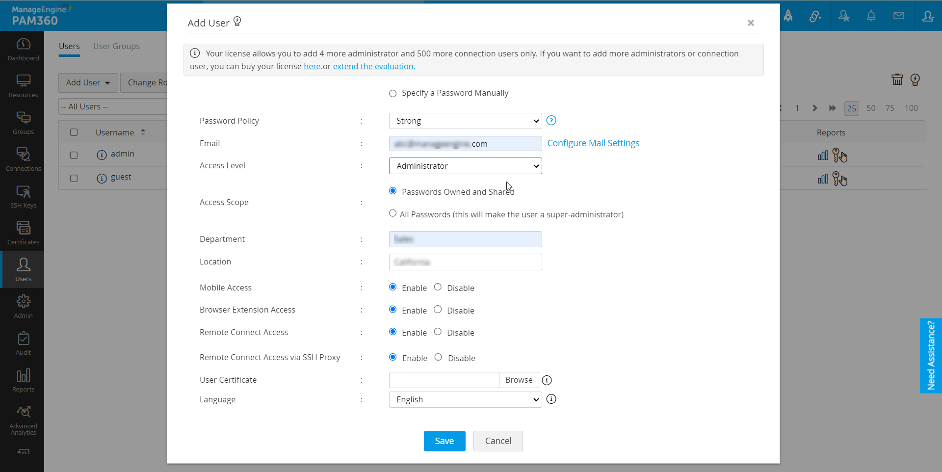Save the new user

(x=444, y=441)
